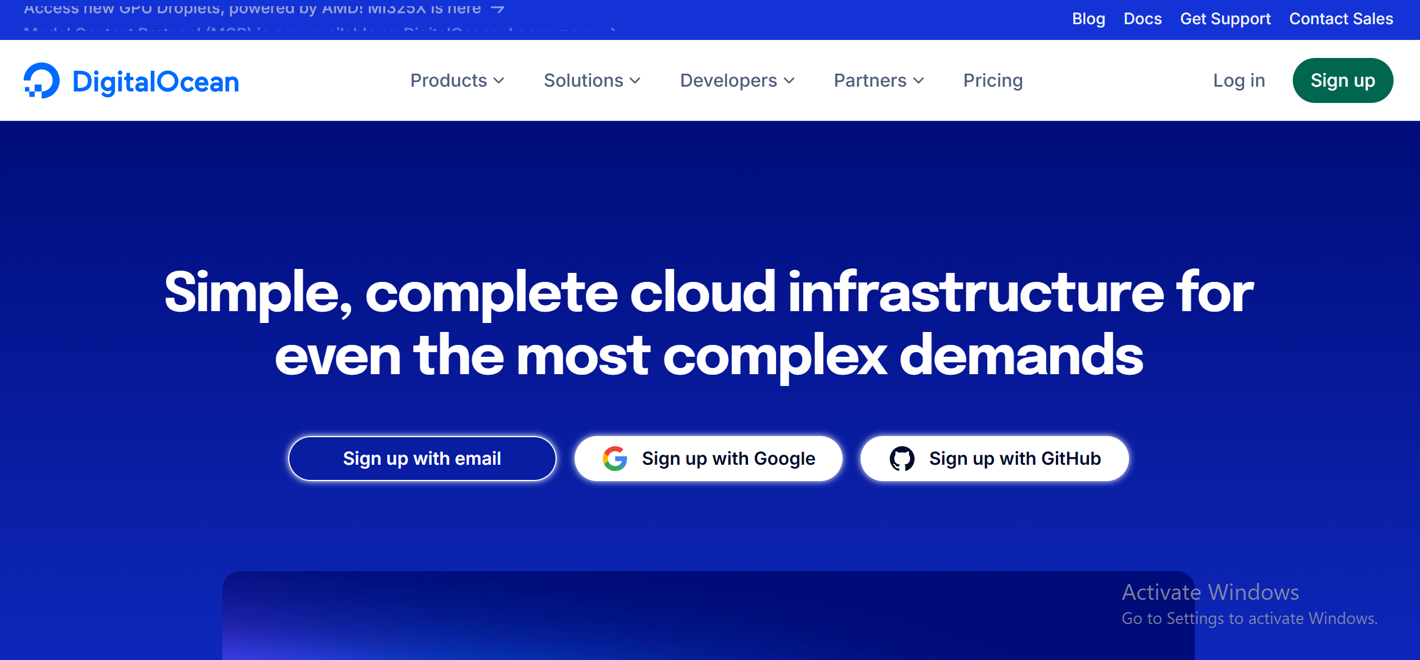Click Sign up with email button
The image size is (1420, 660).
point(422,459)
